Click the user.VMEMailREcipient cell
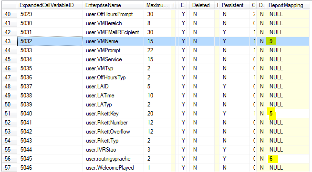The height and width of the screenshot is (172, 312). tap(113, 32)
